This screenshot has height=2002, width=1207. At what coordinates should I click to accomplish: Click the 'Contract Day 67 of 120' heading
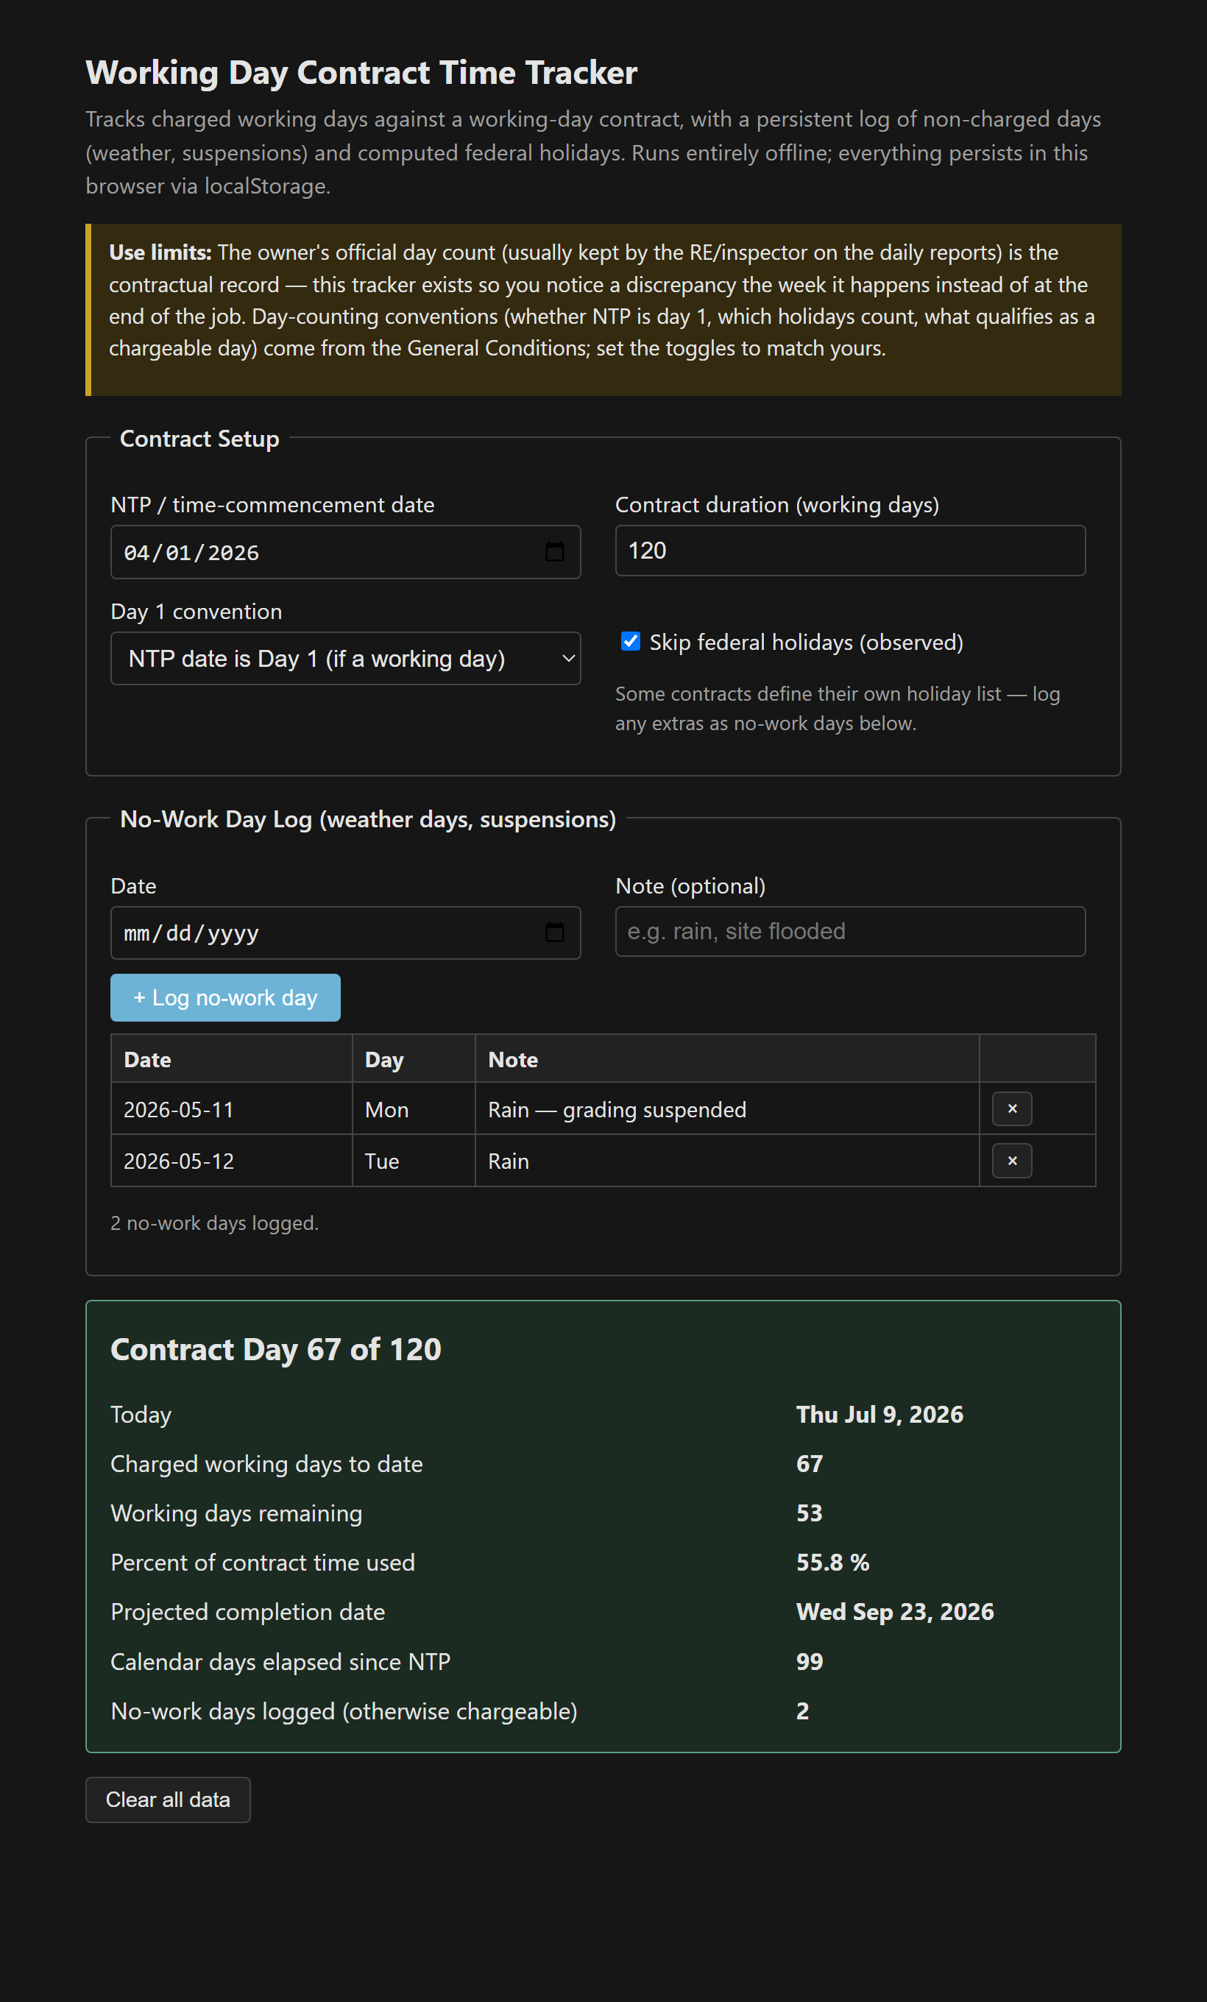(276, 1350)
